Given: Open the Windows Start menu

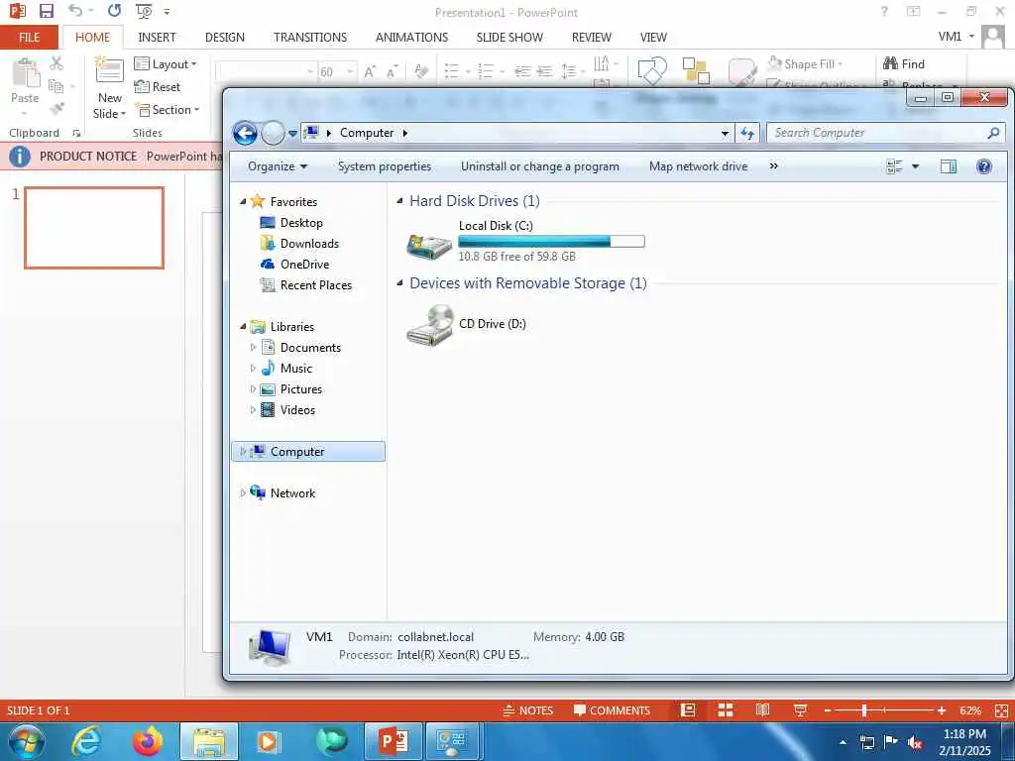Looking at the screenshot, I should coord(26,741).
